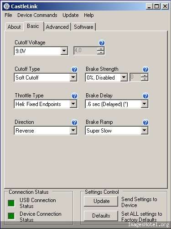Open help icon for Cutoff Type

(x=74, y=69)
